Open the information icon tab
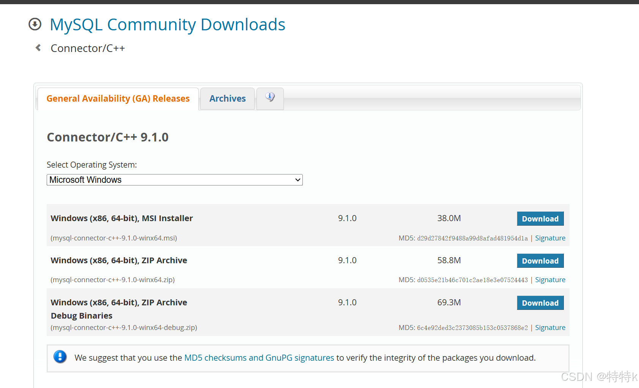Viewport: 639px width, 388px height. click(x=270, y=98)
